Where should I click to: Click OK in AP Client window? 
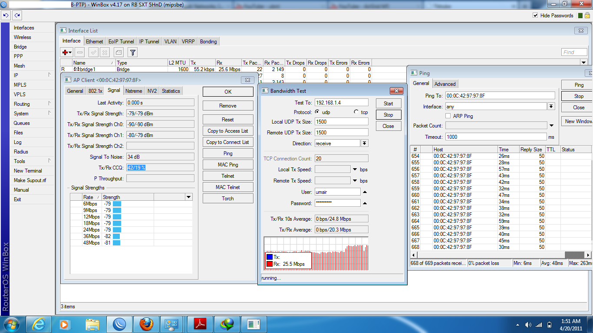click(x=228, y=92)
